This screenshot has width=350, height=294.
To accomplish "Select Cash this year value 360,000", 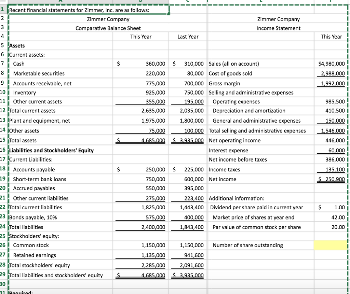I will [156, 64].
